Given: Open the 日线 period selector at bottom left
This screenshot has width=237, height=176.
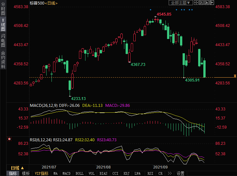Looking at the screenshot, I should [x=17, y=168].
